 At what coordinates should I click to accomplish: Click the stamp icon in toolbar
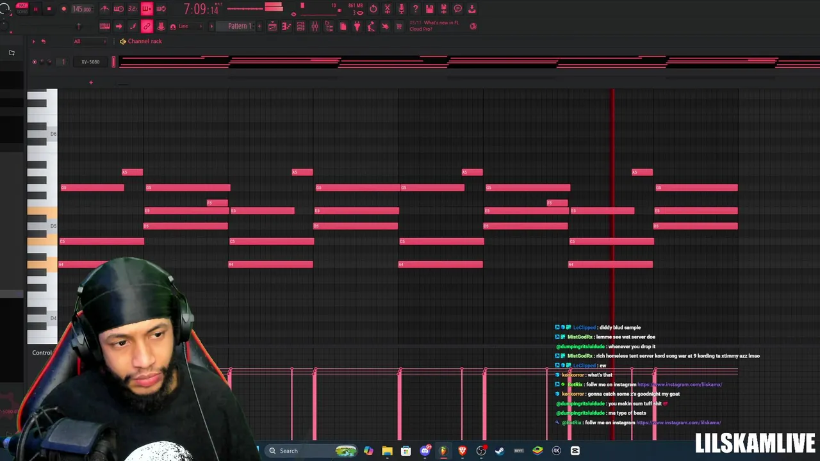161,26
